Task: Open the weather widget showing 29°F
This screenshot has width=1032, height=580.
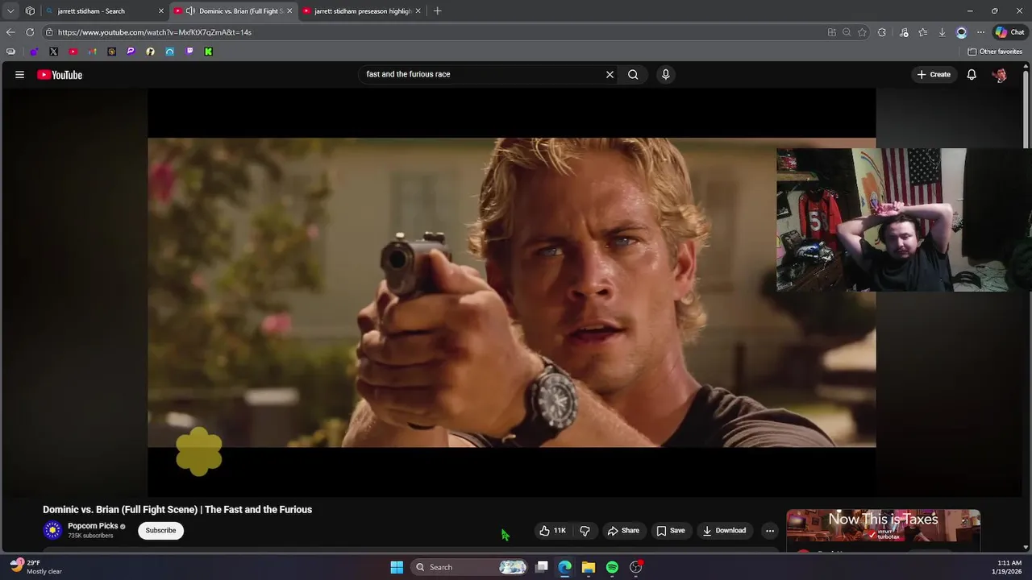Action: pyautogui.click(x=36, y=567)
